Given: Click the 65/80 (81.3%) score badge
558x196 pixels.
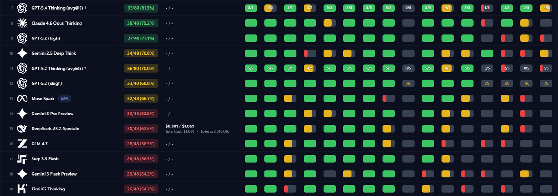Looking at the screenshot, I should (141, 8).
